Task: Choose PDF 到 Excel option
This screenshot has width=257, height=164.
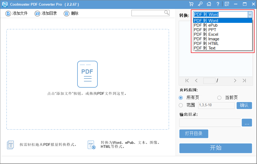Action: [222, 34]
